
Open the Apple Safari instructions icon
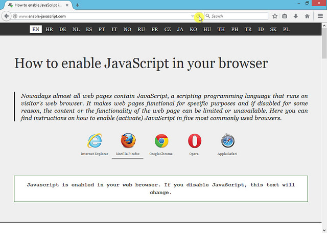227,141
